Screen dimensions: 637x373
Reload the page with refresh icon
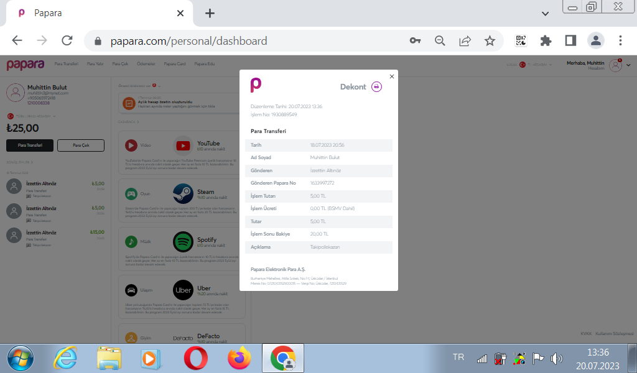click(67, 40)
